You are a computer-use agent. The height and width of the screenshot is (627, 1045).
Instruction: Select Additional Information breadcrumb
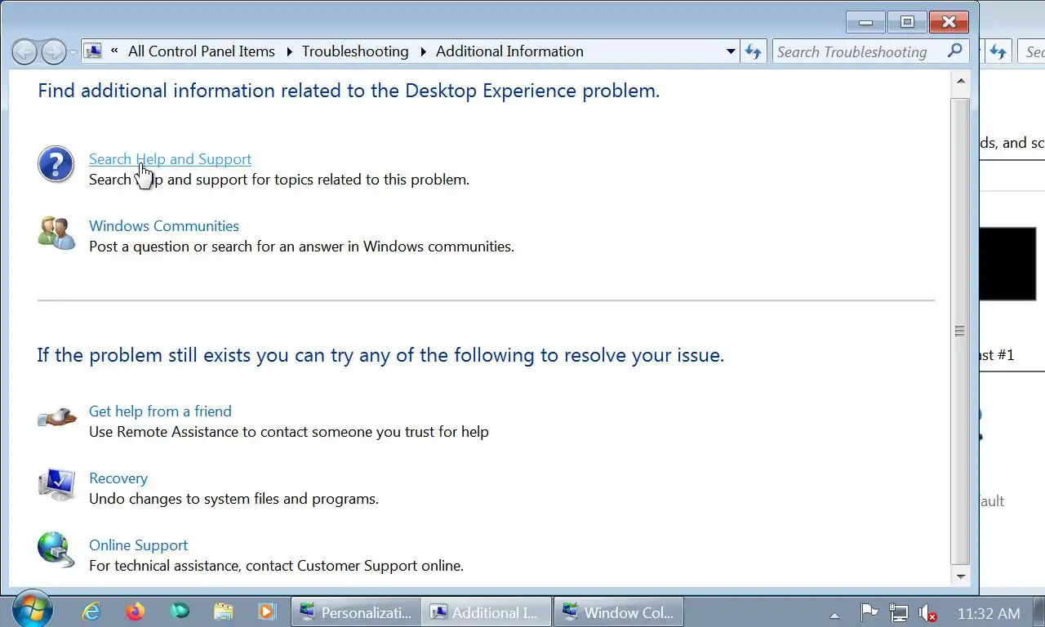pyautogui.click(x=509, y=51)
